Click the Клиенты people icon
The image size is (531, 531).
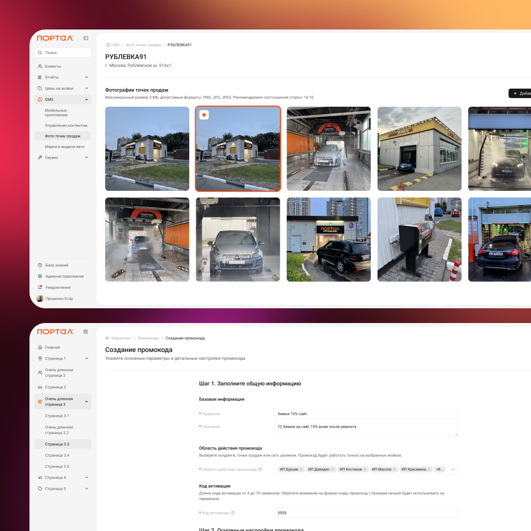[x=40, y=66]
